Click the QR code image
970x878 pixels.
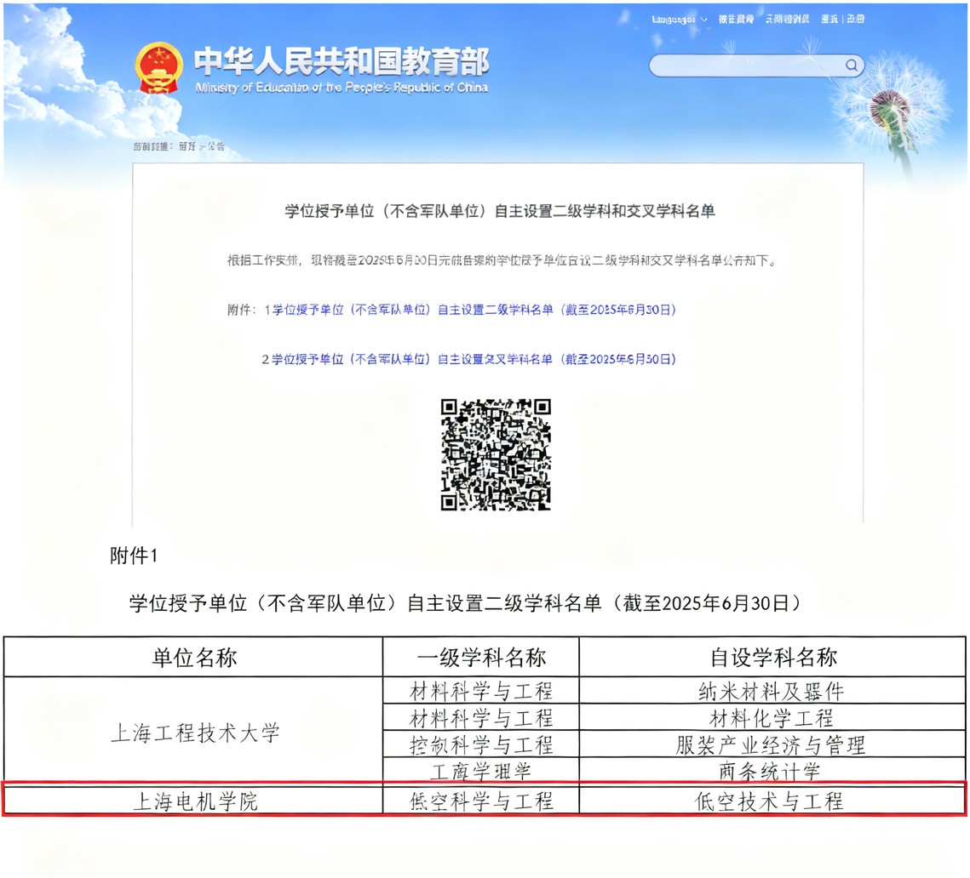pyautogui.click(x=496, y=454)
